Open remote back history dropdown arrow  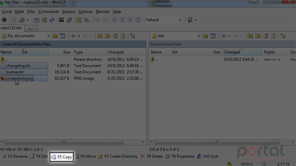(x=229, y=36)
